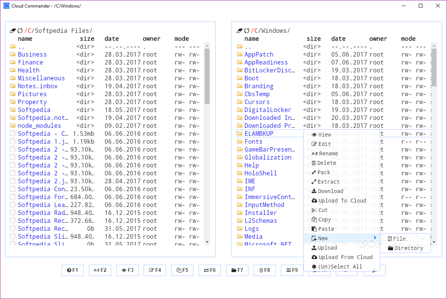
Task: Click root slash in left panel path
Action: 26,31
